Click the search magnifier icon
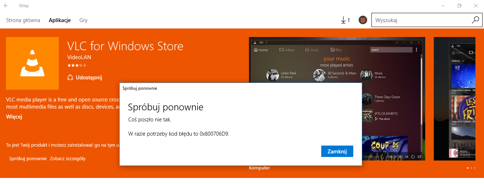The image size is (484, 184). [x=475, y=20]
